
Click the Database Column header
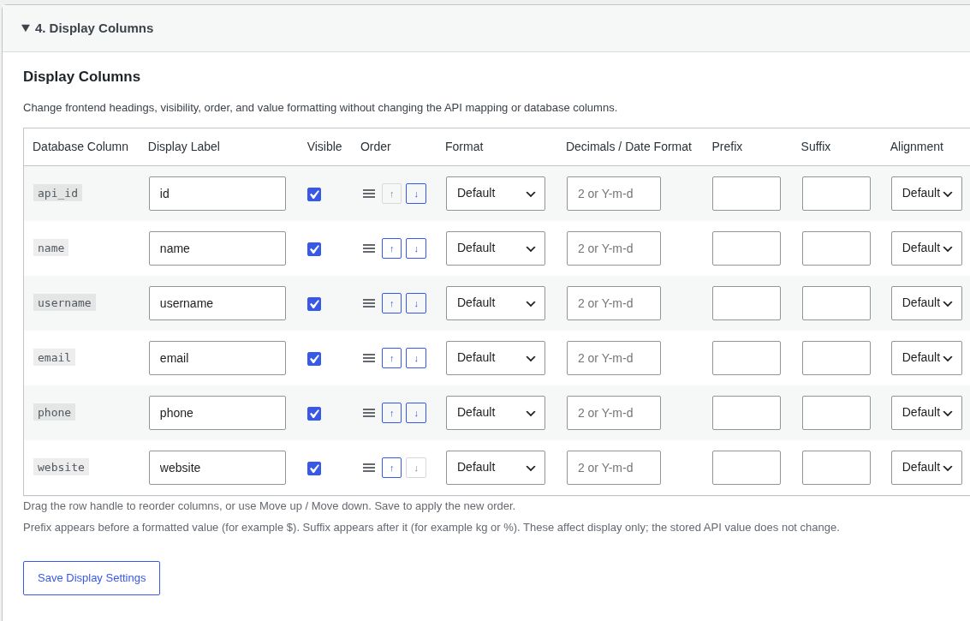coord(80,146)
